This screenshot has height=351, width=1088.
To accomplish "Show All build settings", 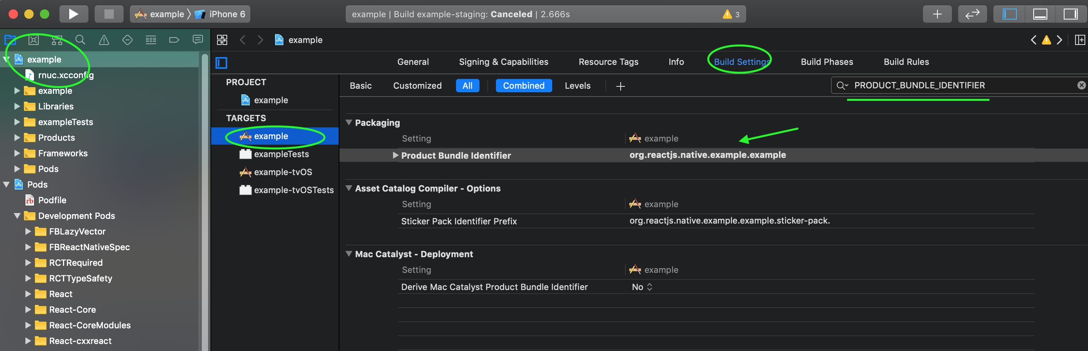I will 468,86.
